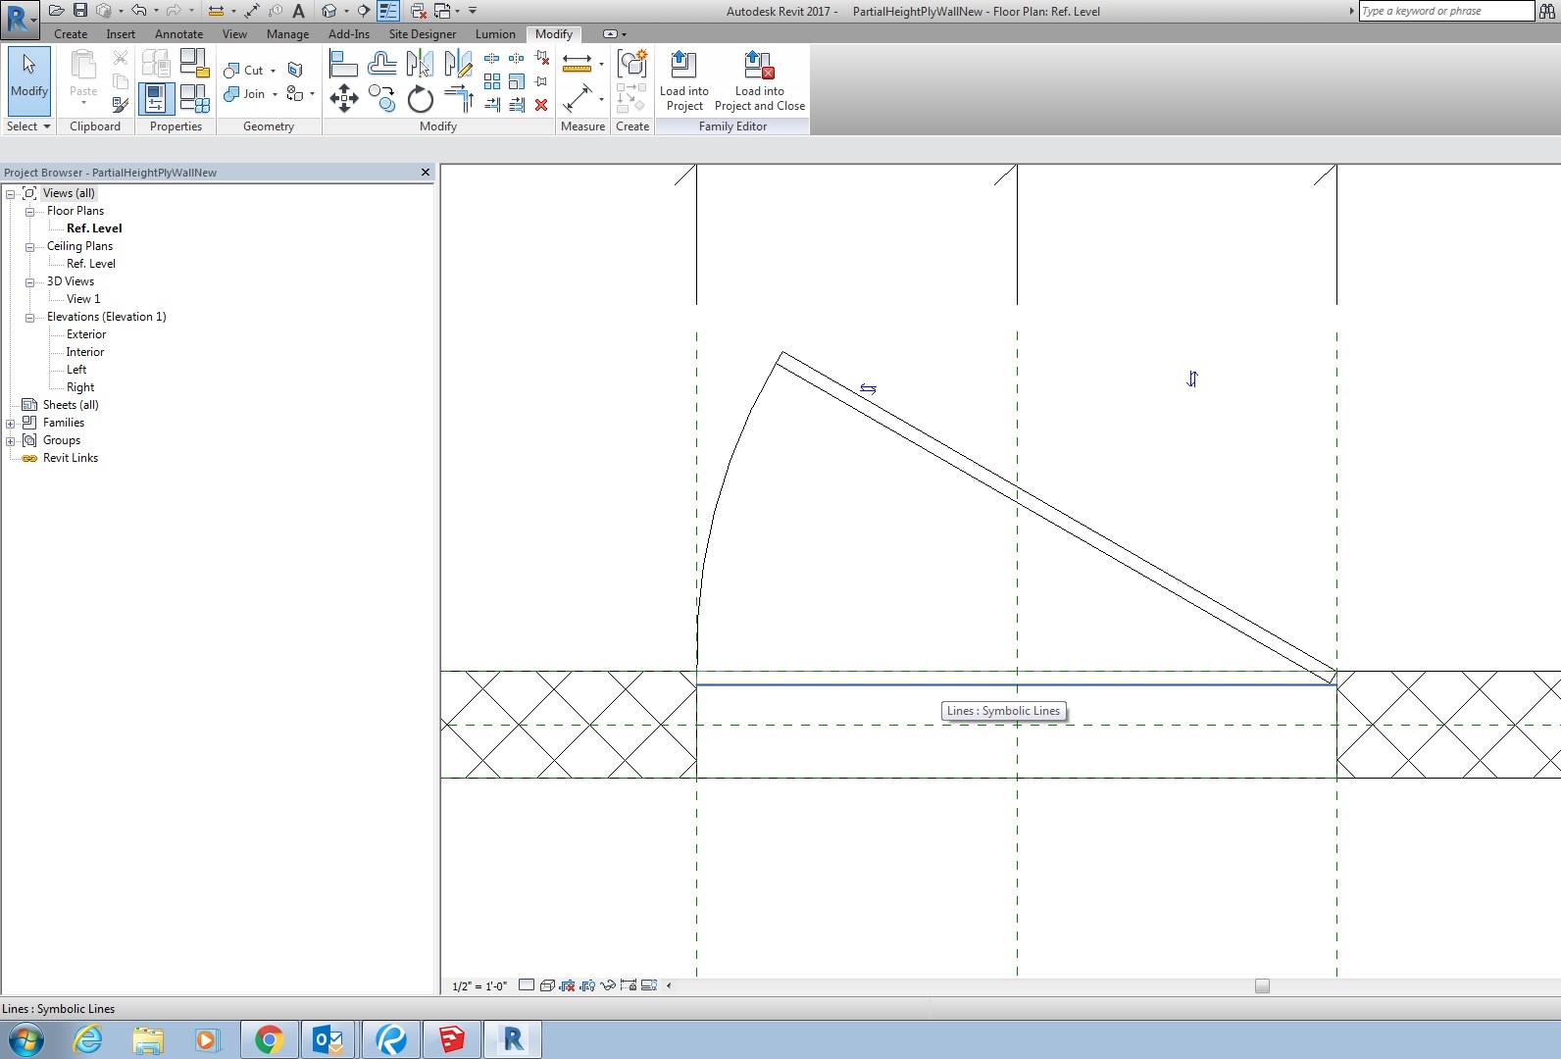
Task: Switch to the Create ribbon tab
Action: click(x=71, y=34)
